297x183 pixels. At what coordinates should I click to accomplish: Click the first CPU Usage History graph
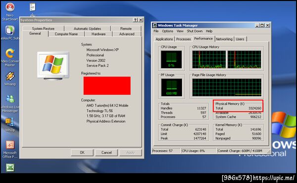[209, 59]
